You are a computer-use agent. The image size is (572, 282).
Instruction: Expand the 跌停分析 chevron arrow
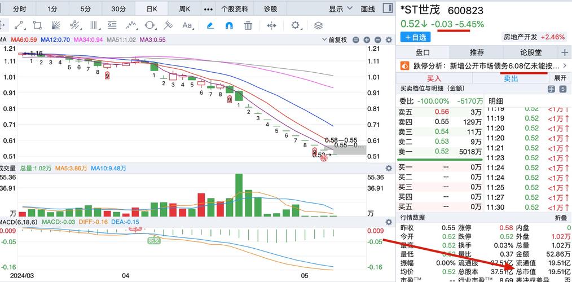[x=565, y=66]
